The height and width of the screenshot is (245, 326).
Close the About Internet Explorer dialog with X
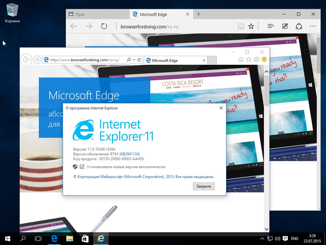click(x=221, y=108)
